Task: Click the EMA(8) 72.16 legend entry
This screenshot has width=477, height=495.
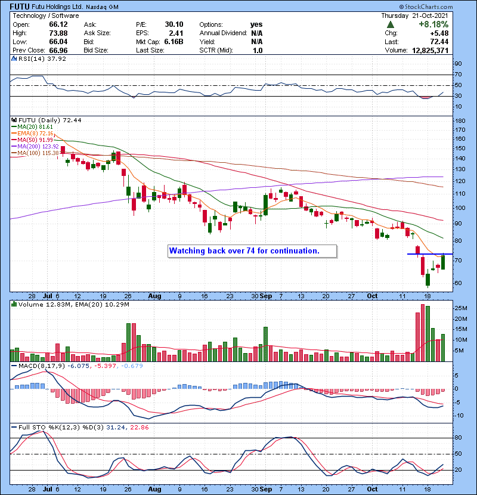Action: click(x=33, y=133)
